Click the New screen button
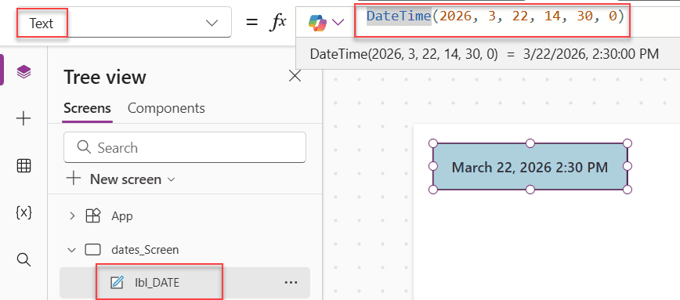The height and width of the screenshot is (300, 680). (121, 179)
